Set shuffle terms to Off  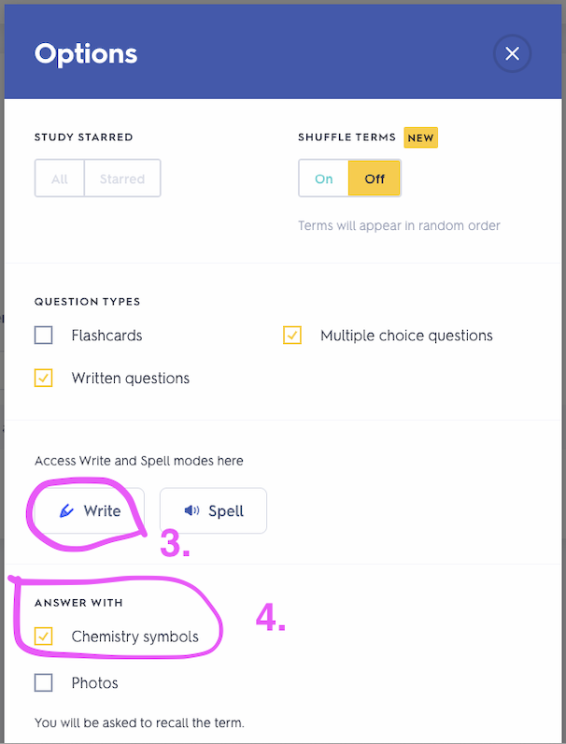375,179
